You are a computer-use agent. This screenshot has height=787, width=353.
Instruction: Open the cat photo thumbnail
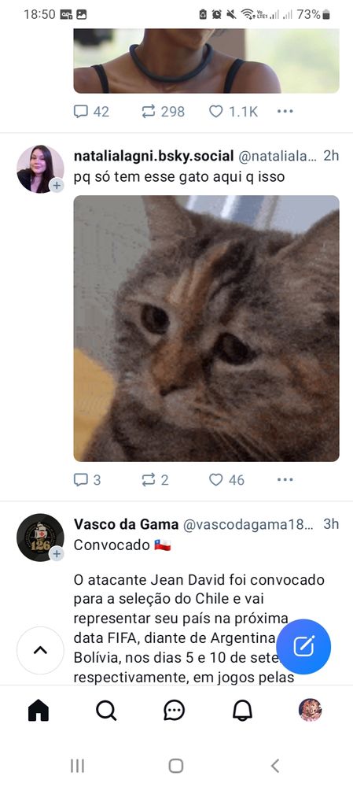tap(207, 328)
